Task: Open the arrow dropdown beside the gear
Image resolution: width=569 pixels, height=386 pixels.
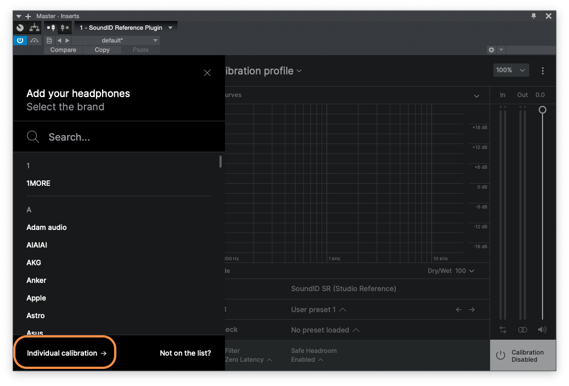Action: pos(501,50)
